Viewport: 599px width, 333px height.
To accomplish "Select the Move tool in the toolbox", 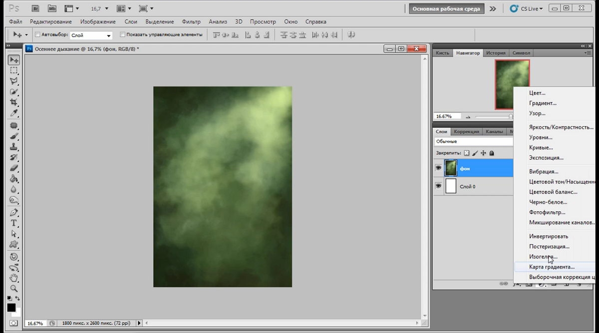I will tap(13, 60).
